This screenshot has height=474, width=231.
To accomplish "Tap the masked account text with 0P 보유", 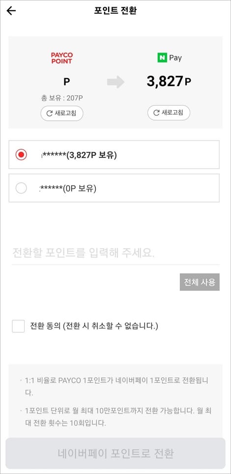I will 68,189.
